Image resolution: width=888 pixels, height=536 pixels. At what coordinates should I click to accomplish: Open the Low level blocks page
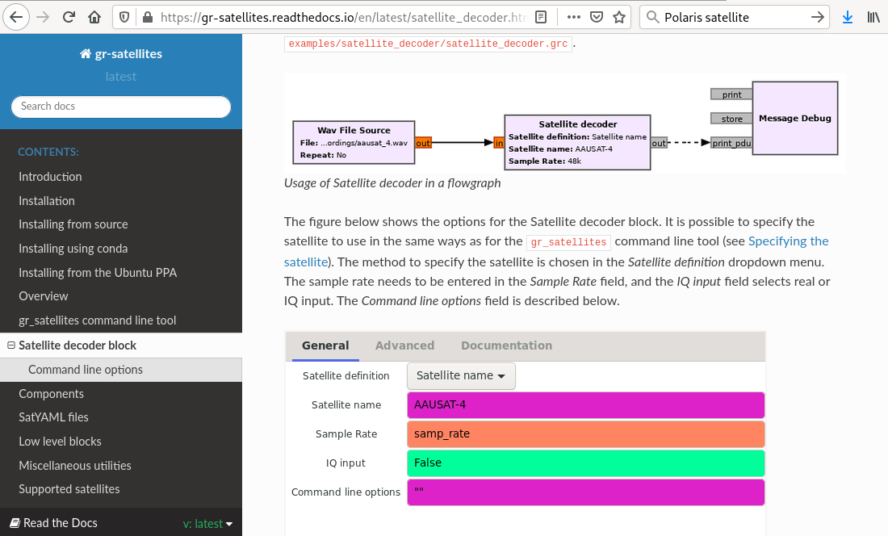(60, 442)
